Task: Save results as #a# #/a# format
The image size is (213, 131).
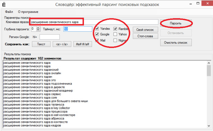Action: [x=83, y=44]
